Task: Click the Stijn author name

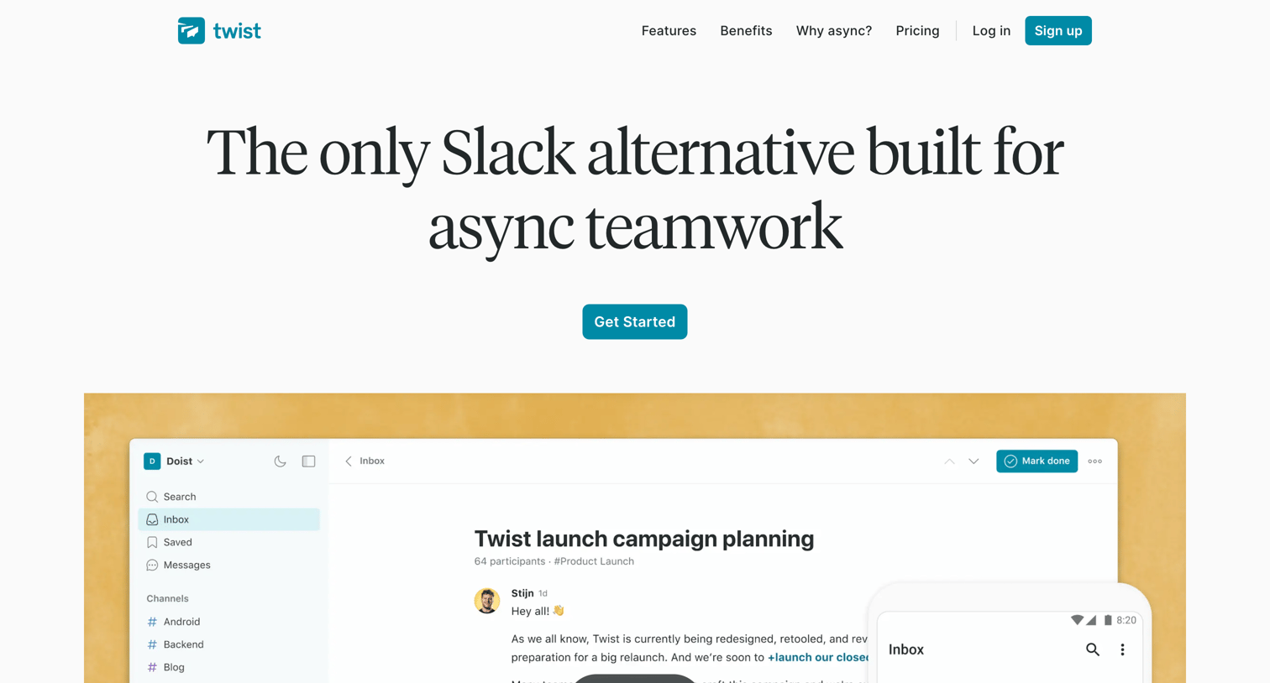Action: click(522, 593)
